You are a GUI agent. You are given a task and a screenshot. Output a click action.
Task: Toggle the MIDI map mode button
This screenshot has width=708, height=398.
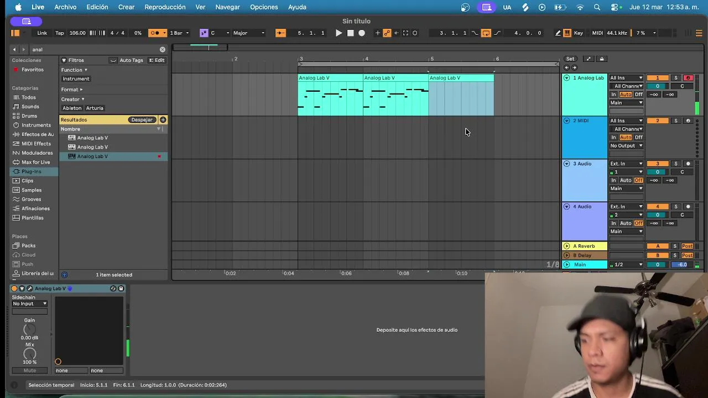tap(597, 33)
